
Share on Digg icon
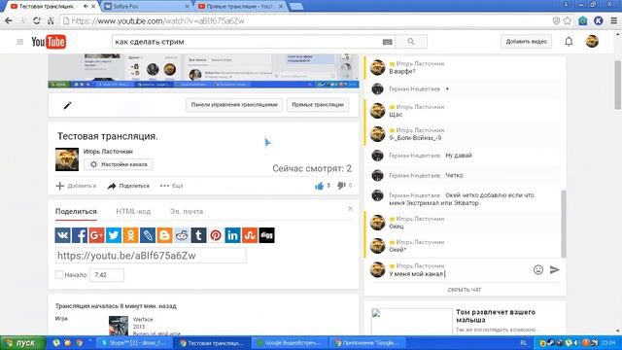[267, 235]
